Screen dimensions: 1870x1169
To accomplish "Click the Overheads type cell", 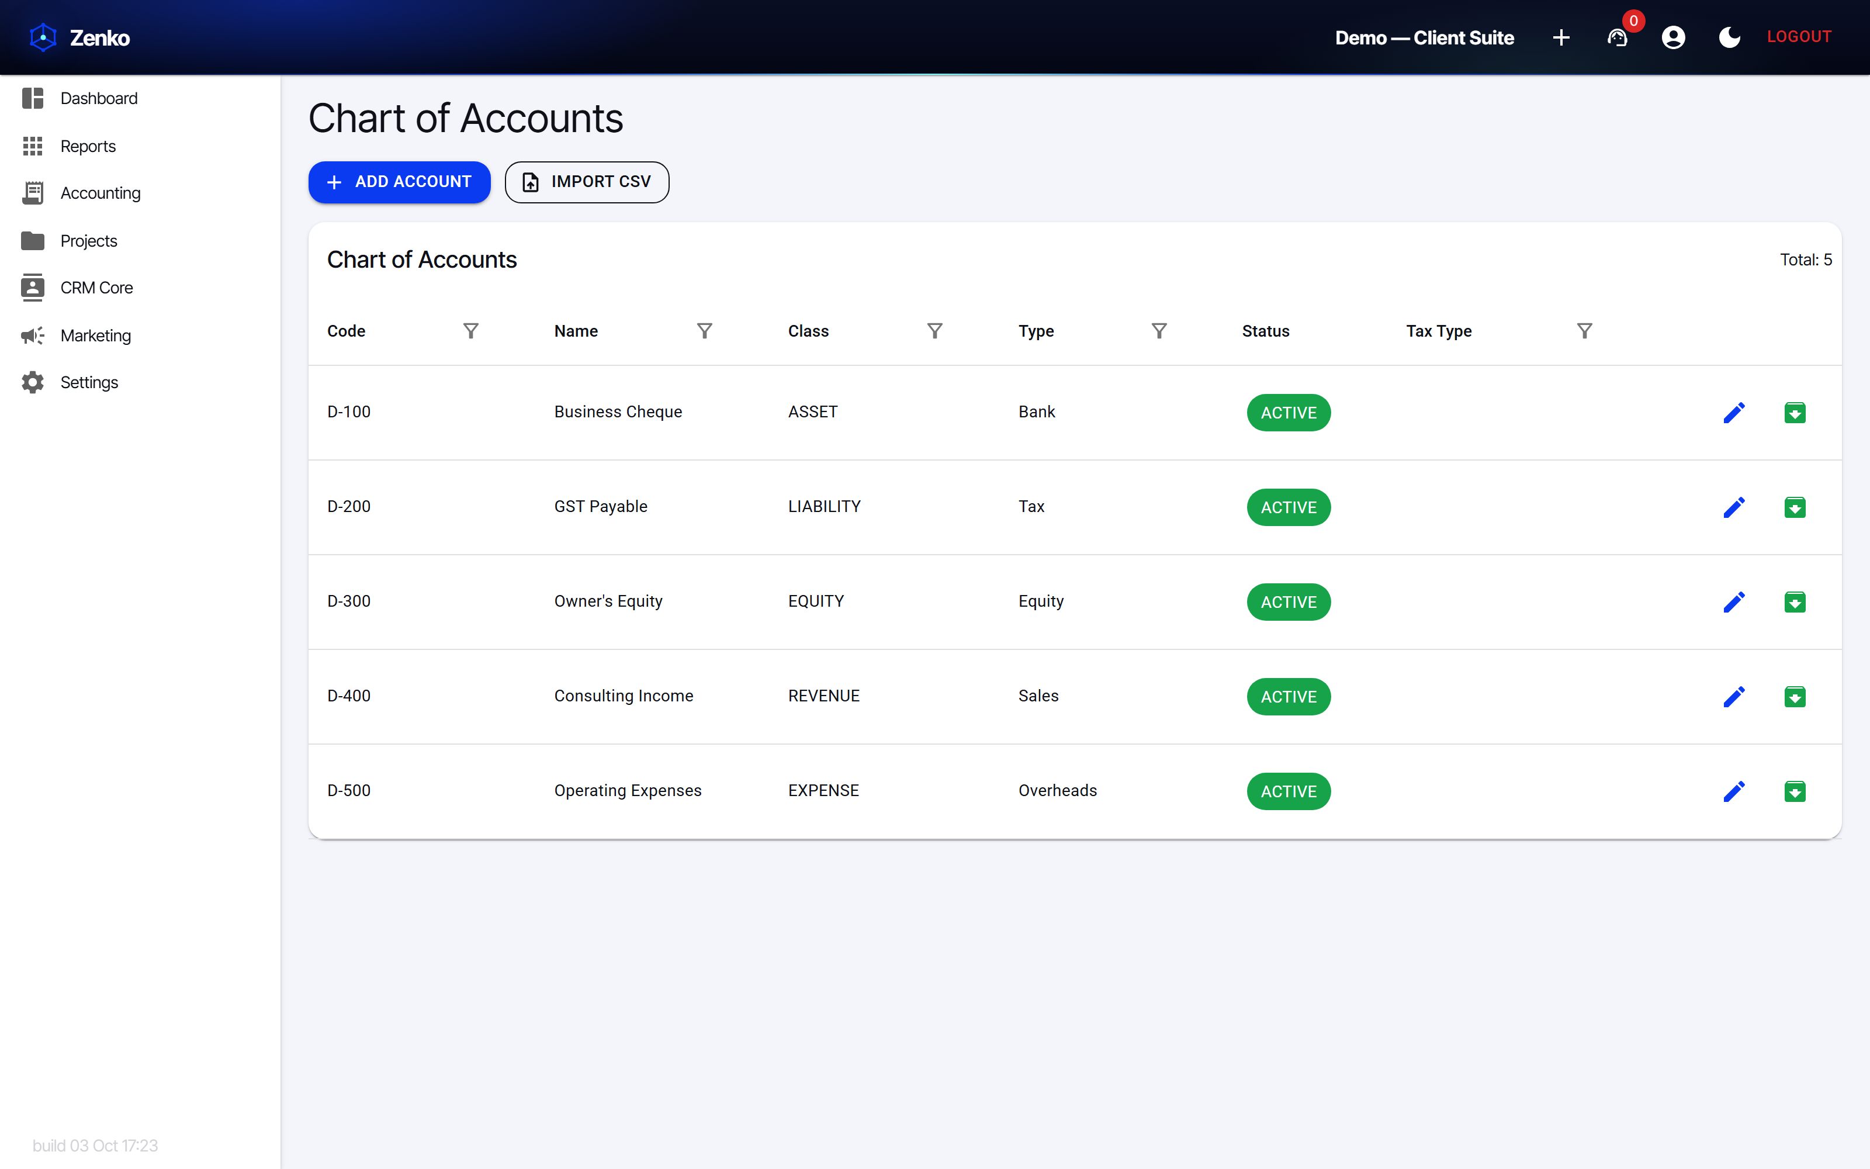I will 1058,791.
